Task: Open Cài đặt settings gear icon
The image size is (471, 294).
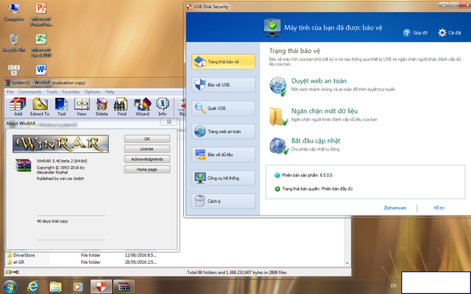Action: [442, 32]
